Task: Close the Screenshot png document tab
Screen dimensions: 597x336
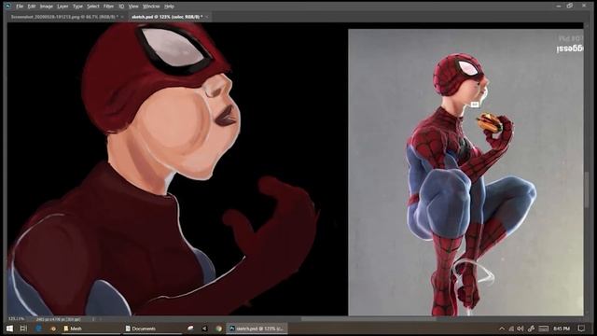Action: point(122,17)
